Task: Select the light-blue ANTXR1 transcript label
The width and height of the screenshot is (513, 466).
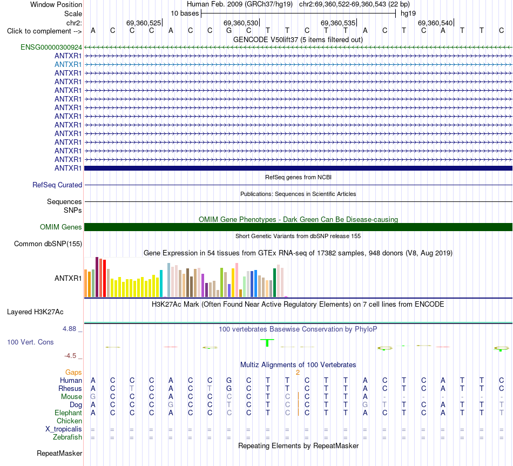Action: pyautogui.click(x=67, y=64)
